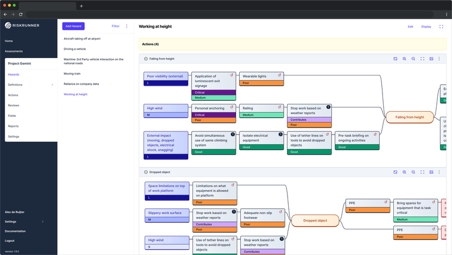Click Logout in the sidebar

tap(10, 241)
